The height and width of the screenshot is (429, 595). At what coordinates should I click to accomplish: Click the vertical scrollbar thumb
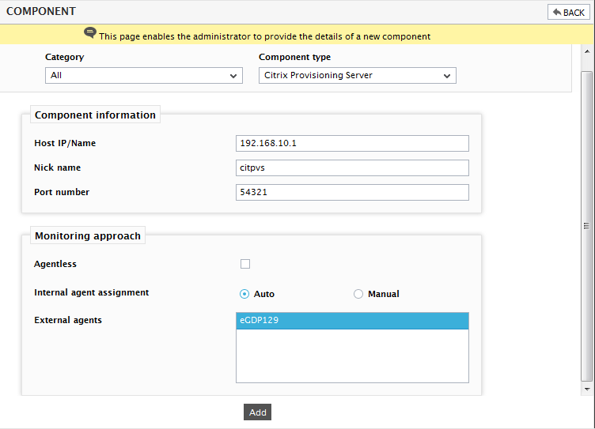point(586,226)
